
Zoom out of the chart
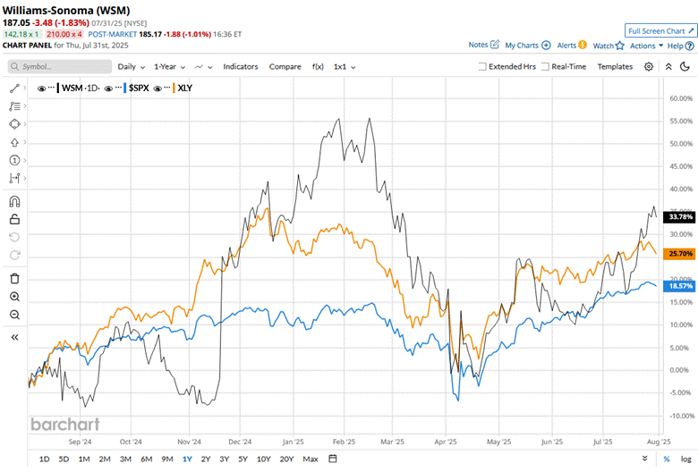(14, 315)
